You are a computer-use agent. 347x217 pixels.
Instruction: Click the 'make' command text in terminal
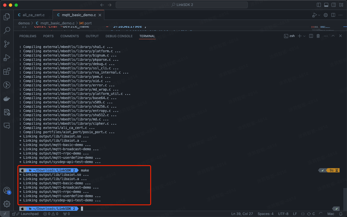(85, 170)
